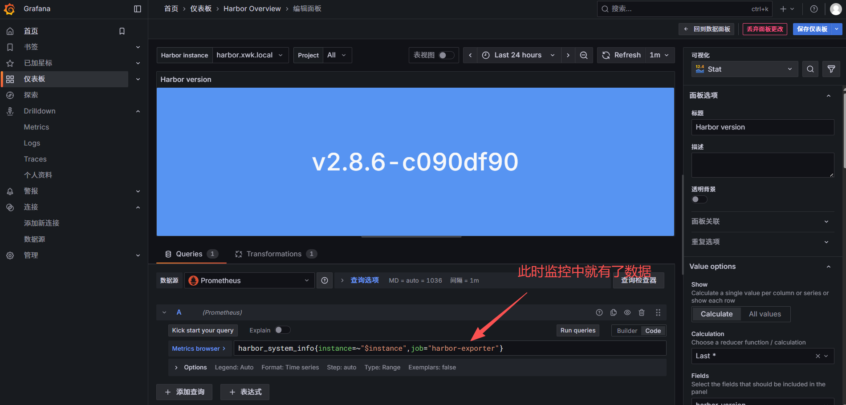Open data source help icon next to Prometheus
Image resolution: width=846 pixels, height=405 pixels.
coord(325,280)
